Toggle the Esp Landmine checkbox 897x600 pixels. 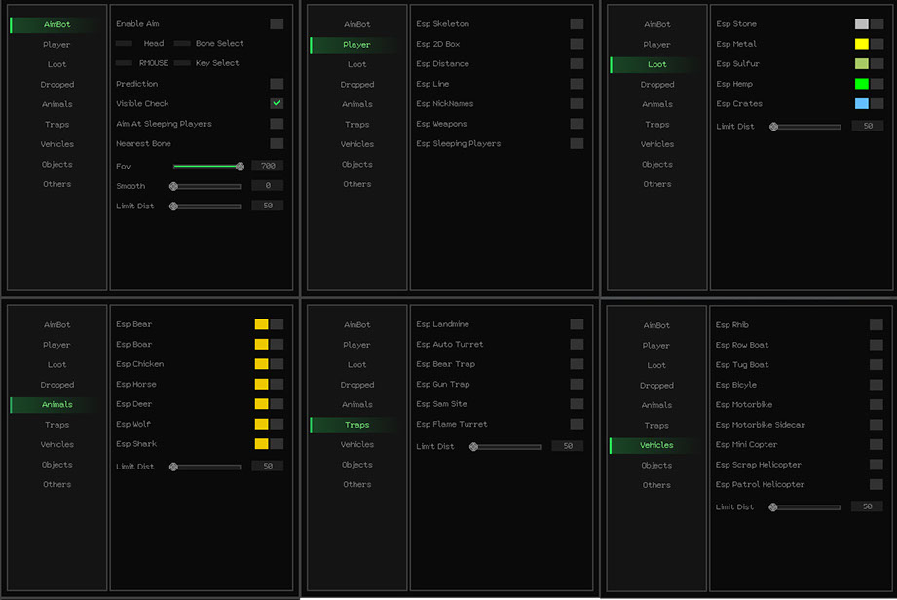pos(577,324)
